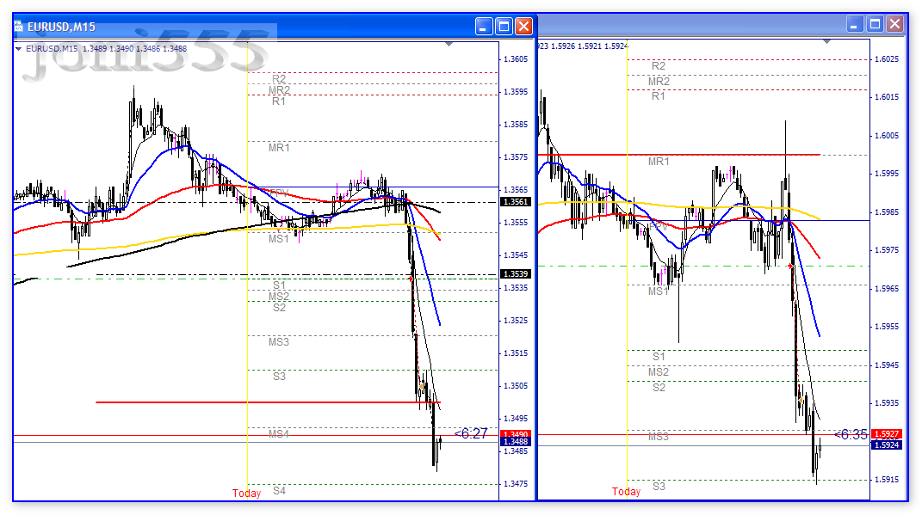Click the 1.6025 axis value in right chart
This screenshot has height=515, width=922.
(887, 59)
